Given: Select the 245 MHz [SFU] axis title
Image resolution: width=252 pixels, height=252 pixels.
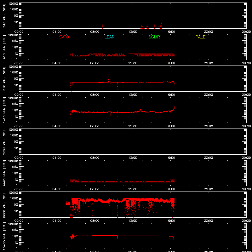Looking at the screenshot, I should pyautogui.click(x=4, y=15).
